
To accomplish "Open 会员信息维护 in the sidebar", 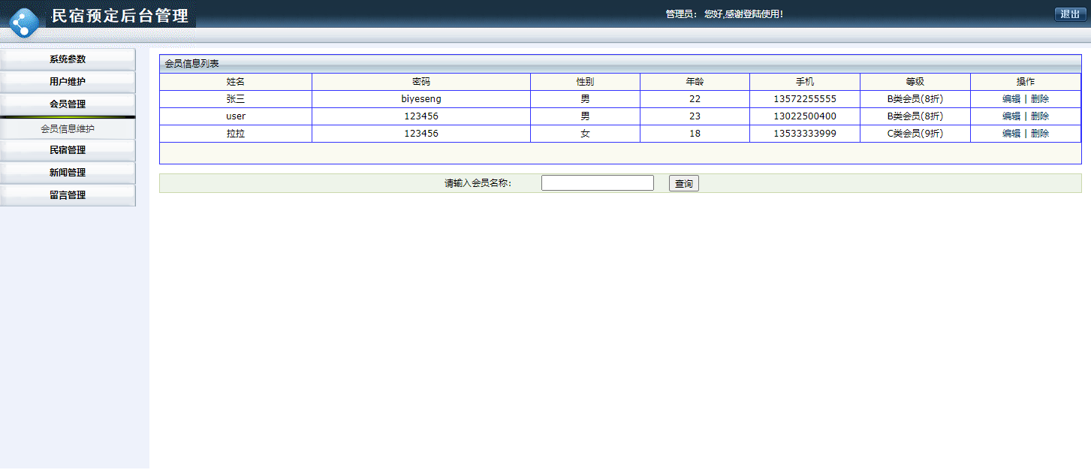I will 68,128.
